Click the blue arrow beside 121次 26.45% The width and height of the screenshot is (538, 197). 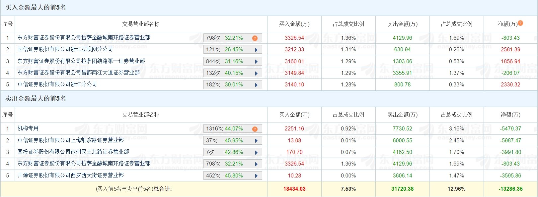pyautogui.click(x=256, y=50)
